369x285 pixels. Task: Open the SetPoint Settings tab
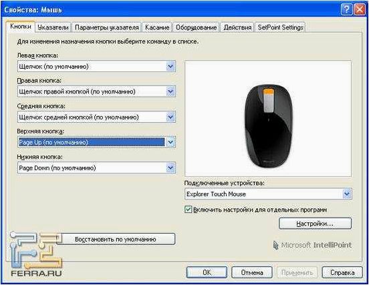coord(280,27)
